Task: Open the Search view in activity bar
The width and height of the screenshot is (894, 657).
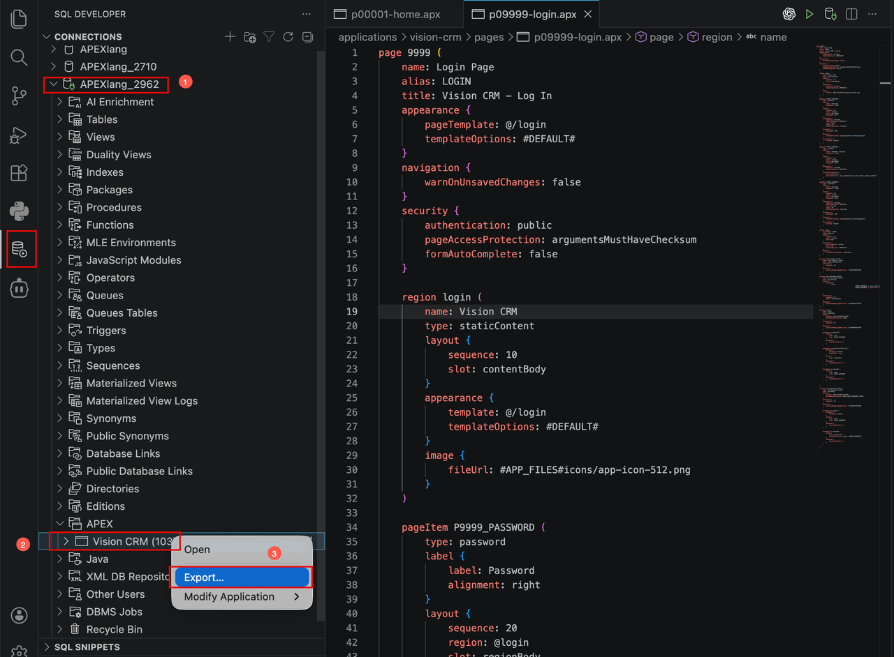Action: (x=20, y=57)
